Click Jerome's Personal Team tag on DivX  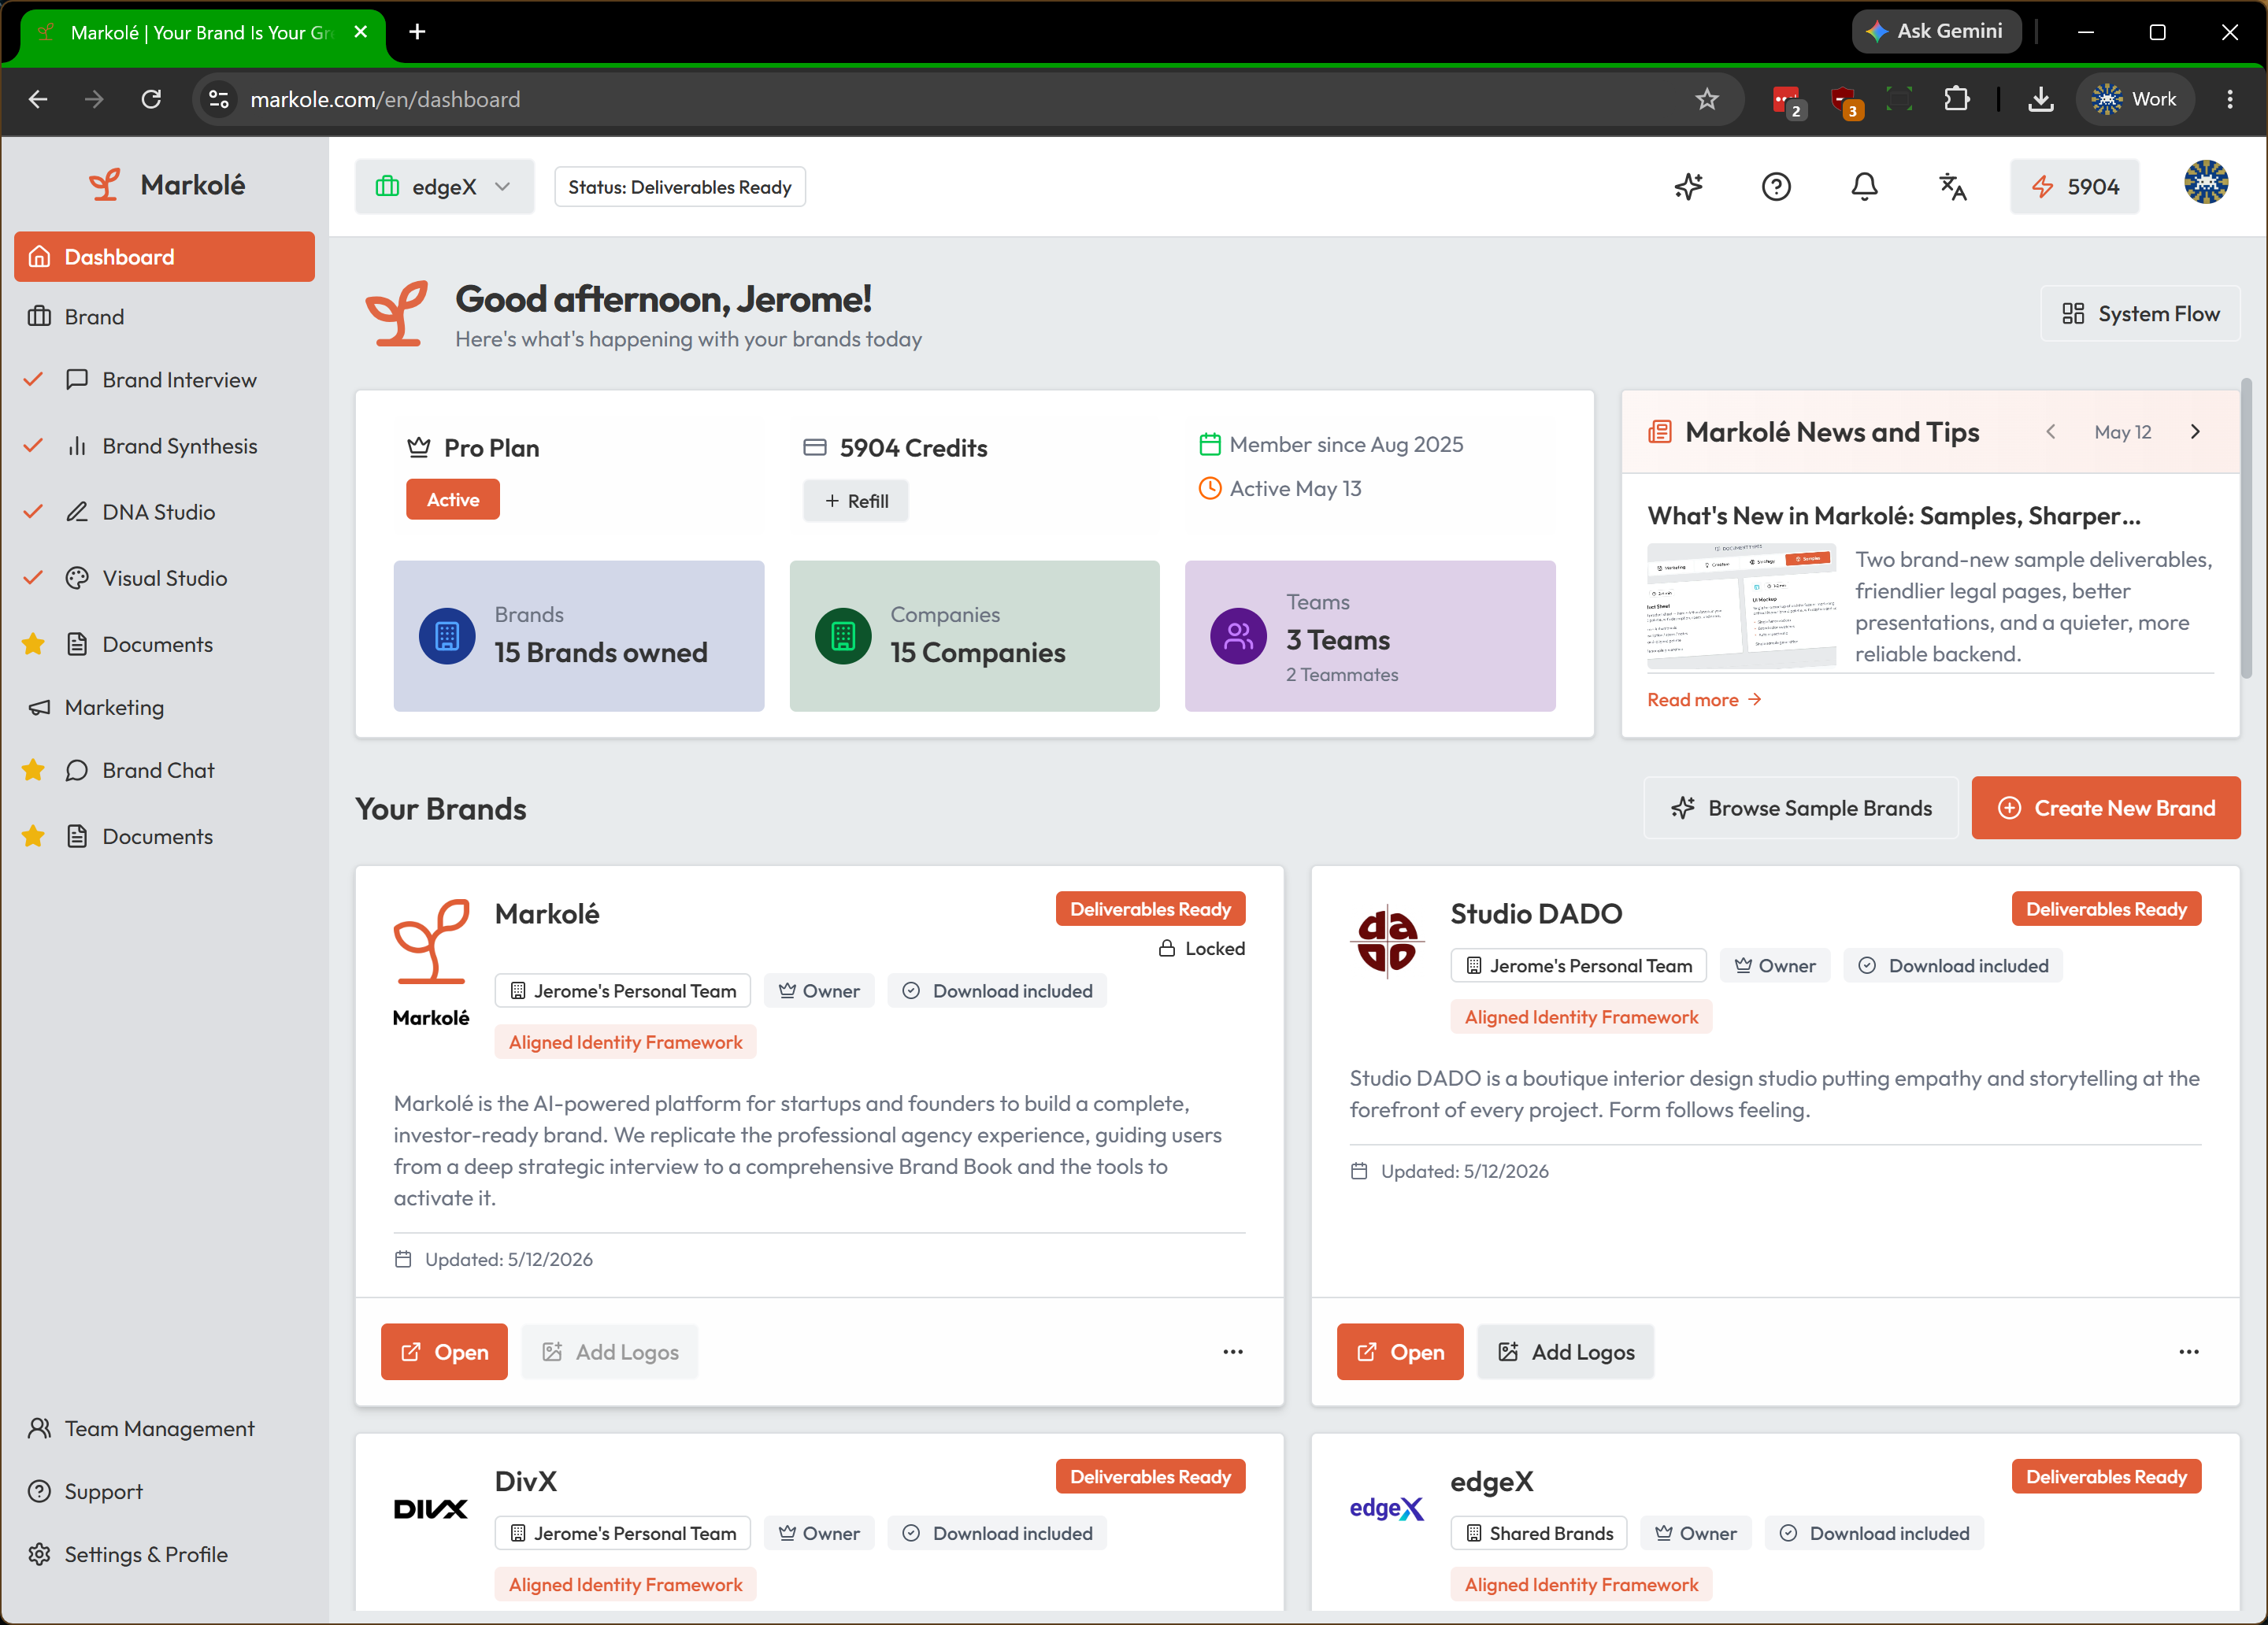622,1533
